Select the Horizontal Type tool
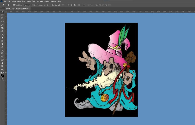 [2, 44]
